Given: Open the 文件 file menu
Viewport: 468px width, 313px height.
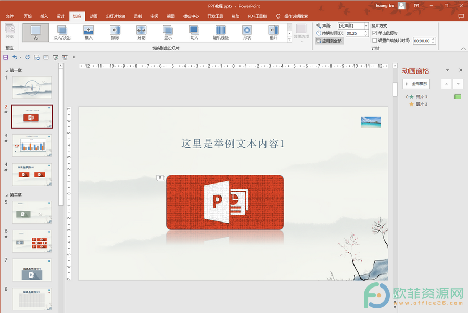Looking at the screenshot, I should point(10,16).
